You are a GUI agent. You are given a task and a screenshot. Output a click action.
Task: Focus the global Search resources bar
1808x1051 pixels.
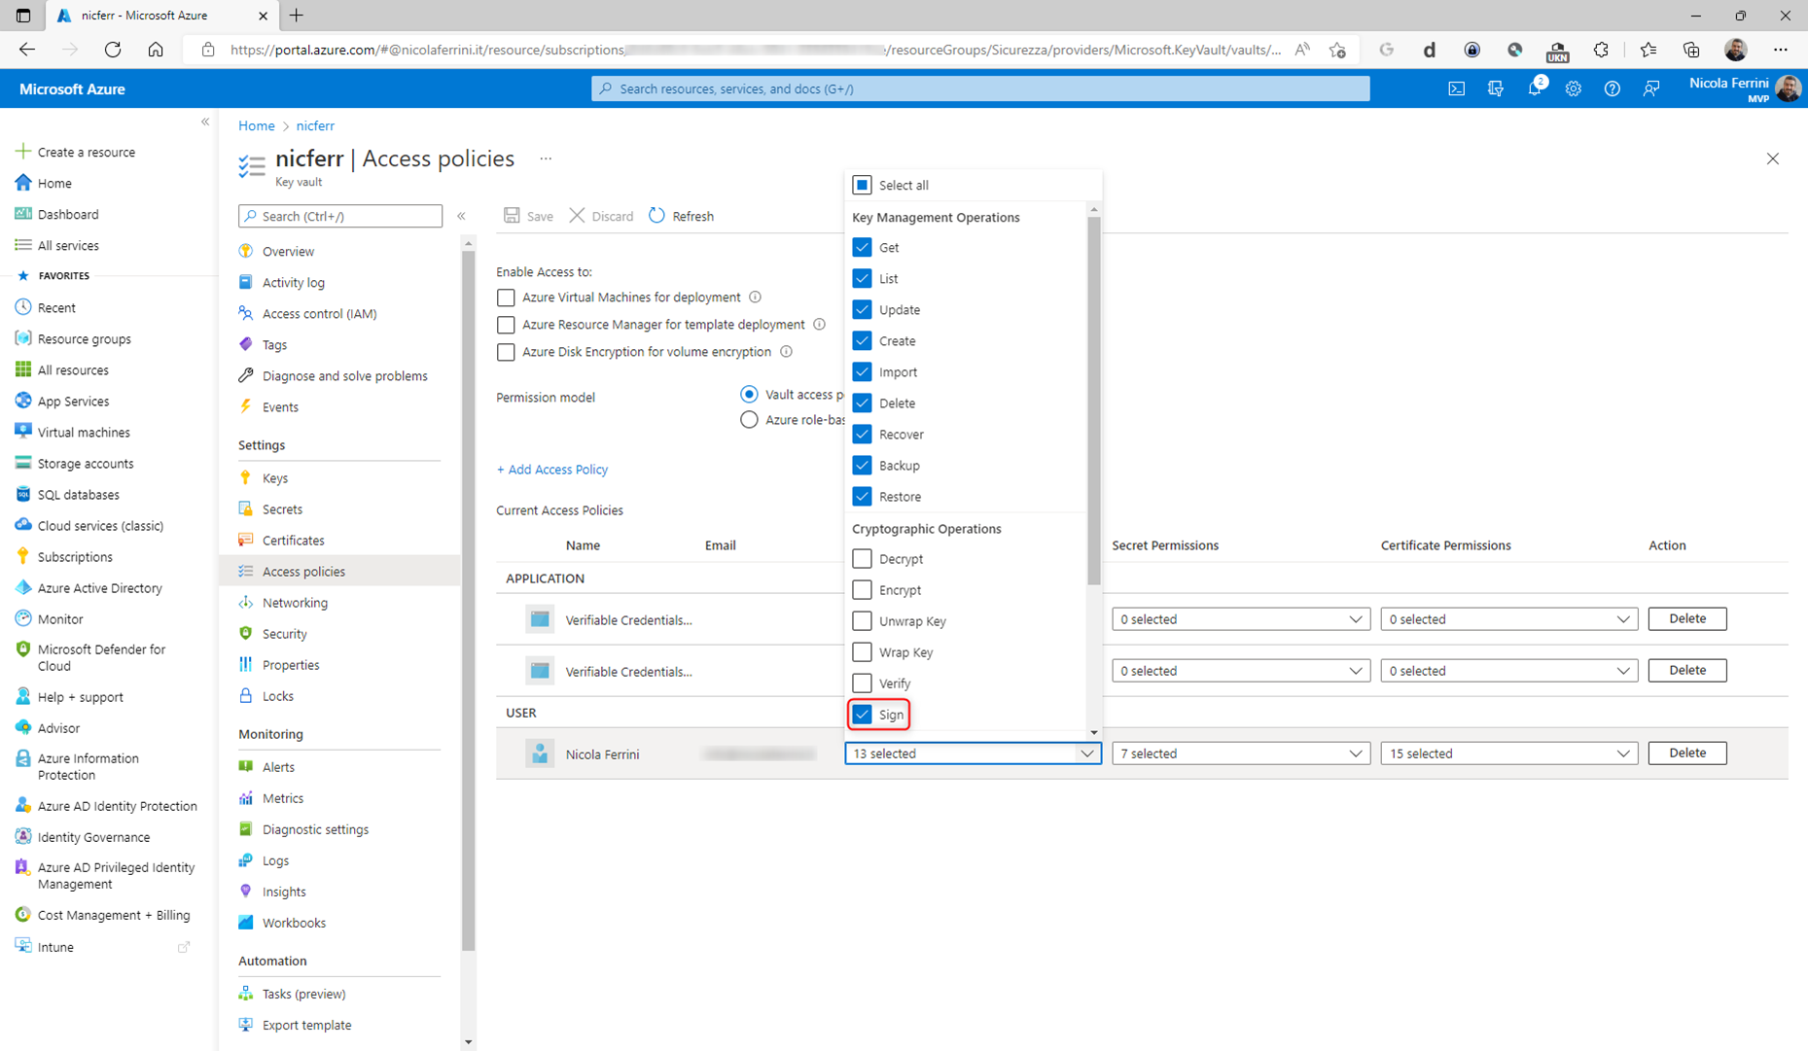point(980,88)
